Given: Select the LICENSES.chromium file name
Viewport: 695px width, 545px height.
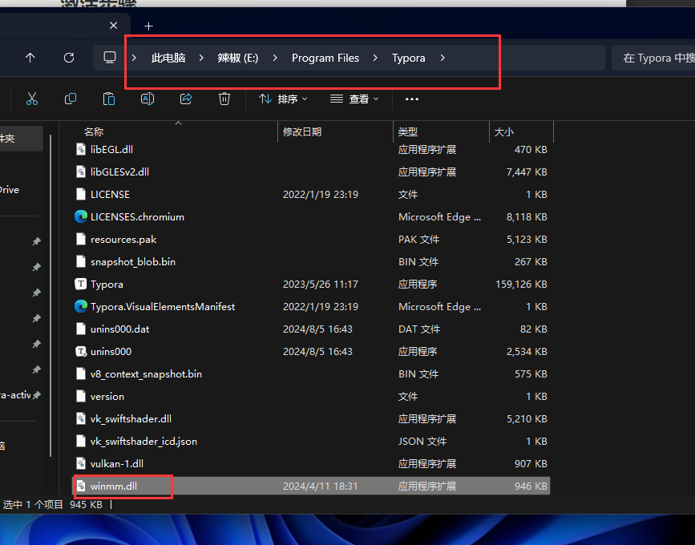Looking at the screenshot, I should point(137,216).
